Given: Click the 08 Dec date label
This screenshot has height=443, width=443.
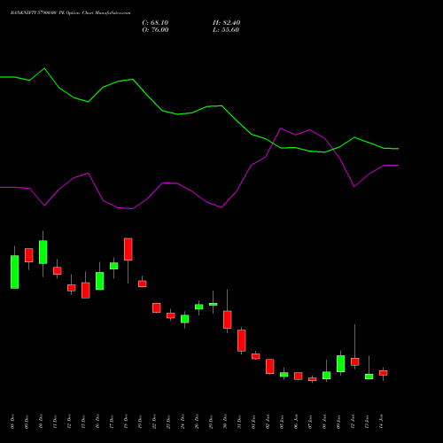Looking at the screenshot, I should click(12, 422).
